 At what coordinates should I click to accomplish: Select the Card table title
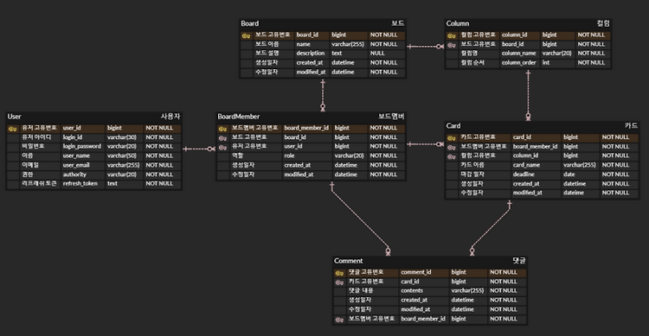click(x=453, y=125)
